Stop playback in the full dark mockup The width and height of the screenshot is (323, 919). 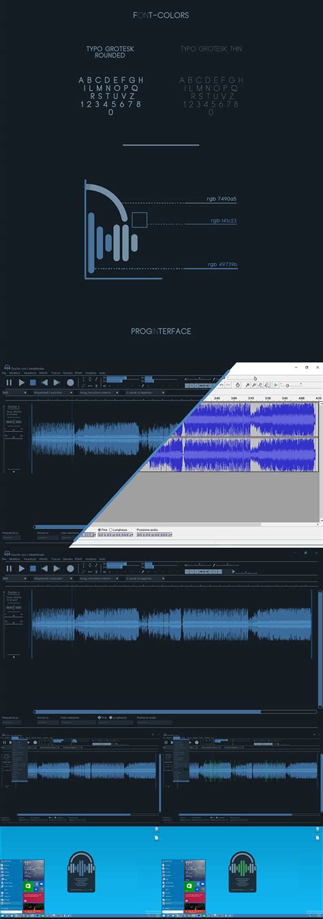[x=33, y=568]
